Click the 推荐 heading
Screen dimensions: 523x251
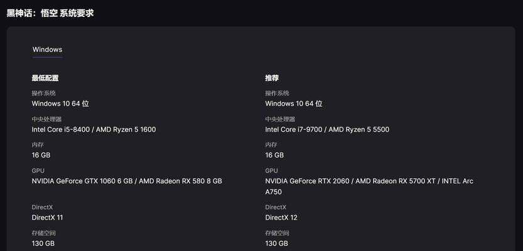coord(272,78)
